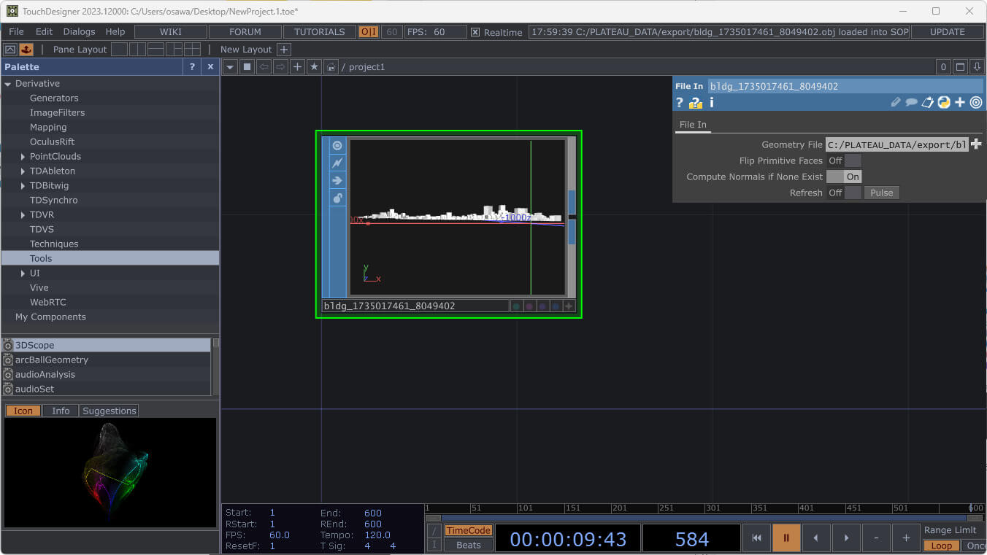Toggle the Realtime checkbox
This screenshot has width=987, height=555.
click(475, 32)
